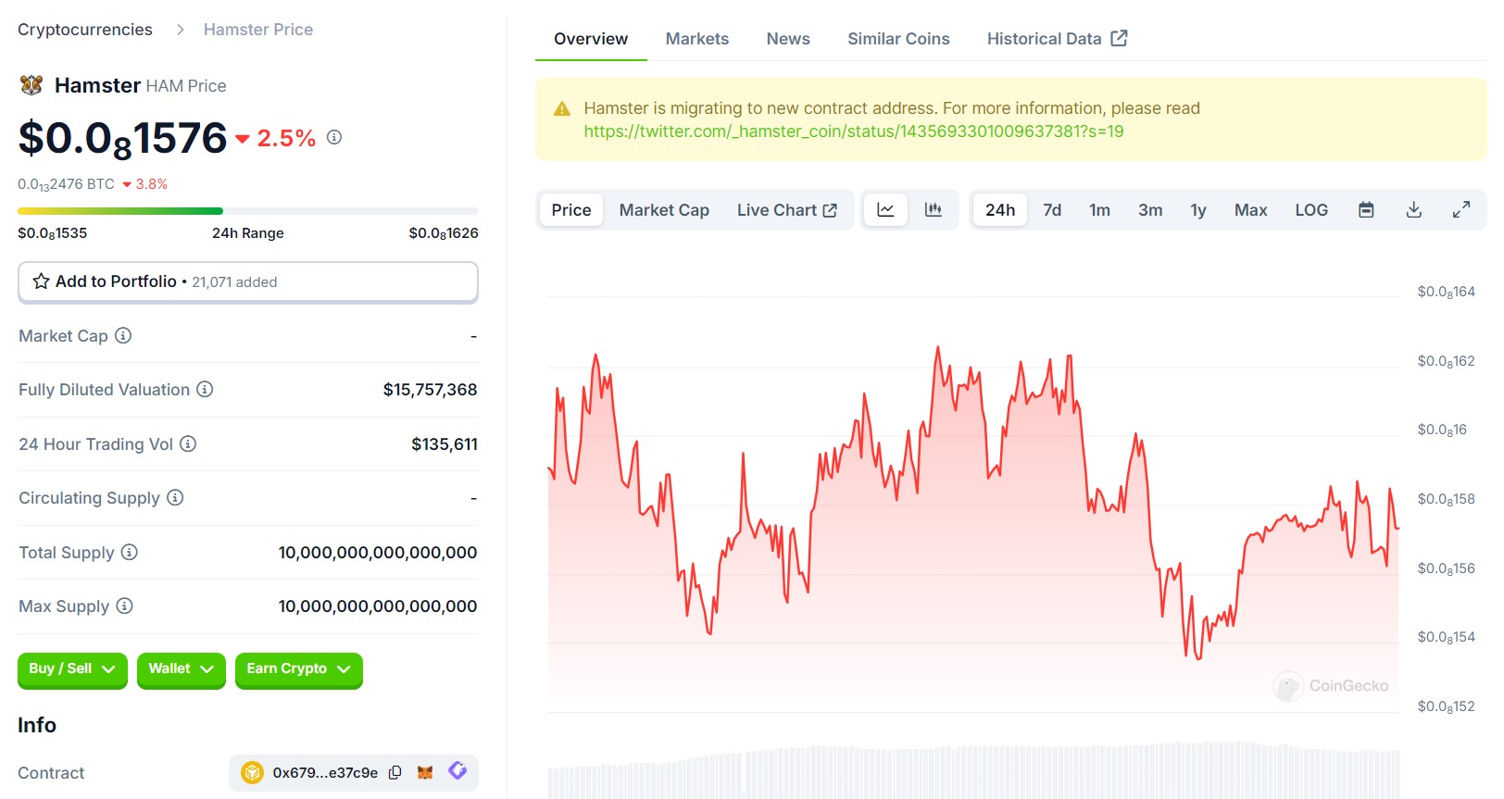The image size is (1504, 799).
Task: Switch to candlestick chart view icon
Action: tap(934, 210)
